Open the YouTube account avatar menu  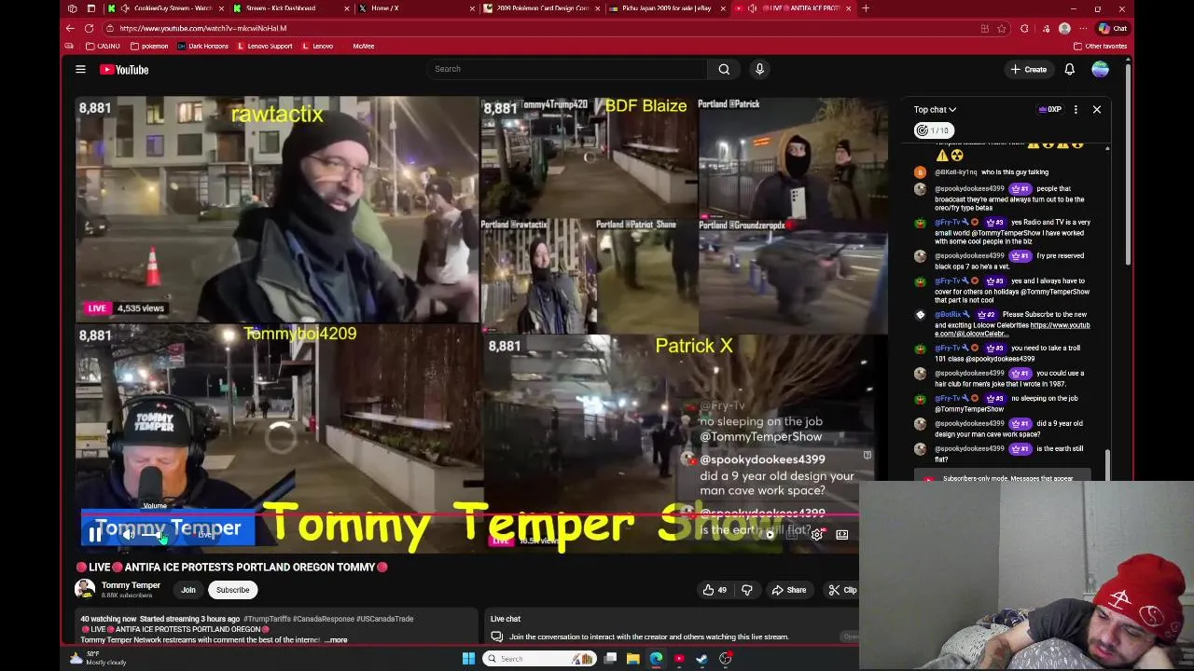pos(1101,69)
